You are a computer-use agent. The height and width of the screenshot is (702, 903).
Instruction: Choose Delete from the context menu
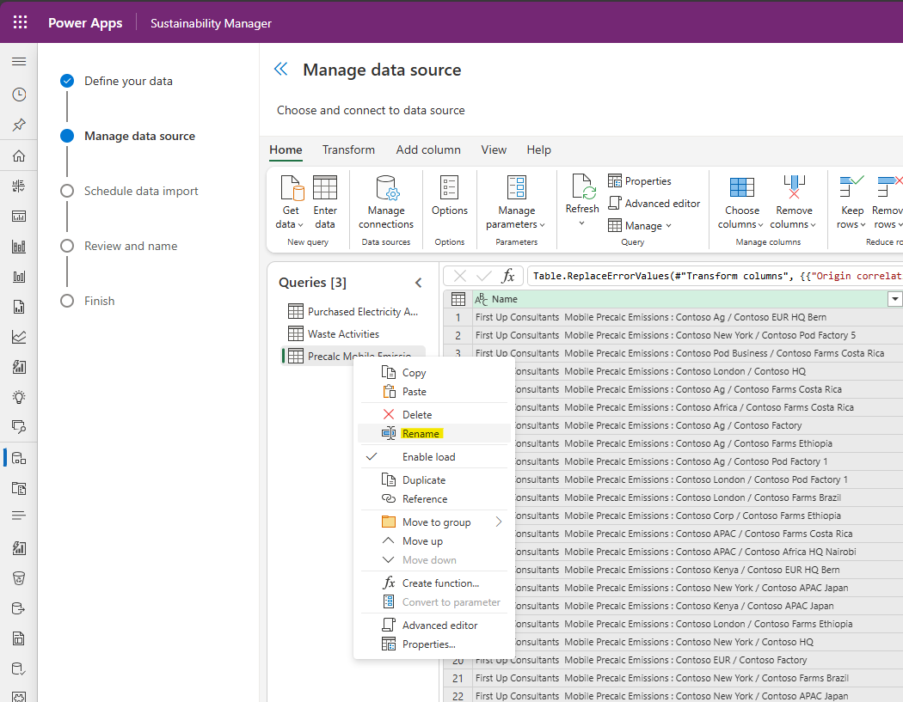434,414
